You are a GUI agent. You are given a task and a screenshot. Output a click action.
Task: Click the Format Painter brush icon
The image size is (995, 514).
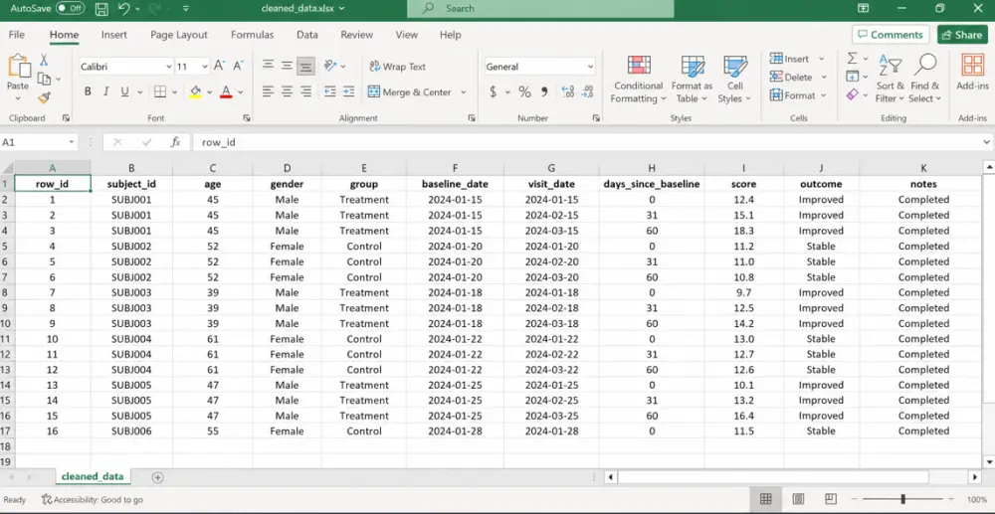click(x=44, y=97)
